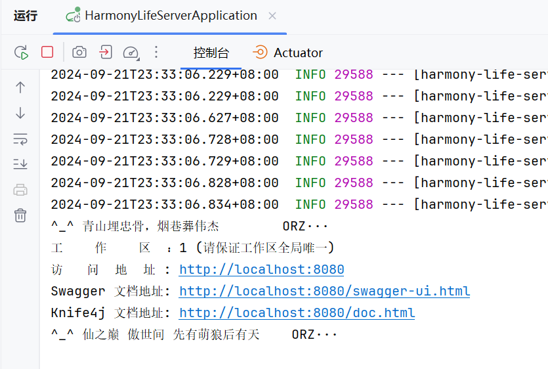Open the profiler gauge icon dropdown
This screenshot has height=369, width=548.
131,53
